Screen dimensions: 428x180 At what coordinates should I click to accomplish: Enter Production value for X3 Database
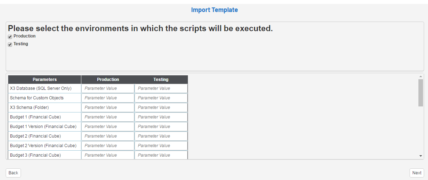108,88
